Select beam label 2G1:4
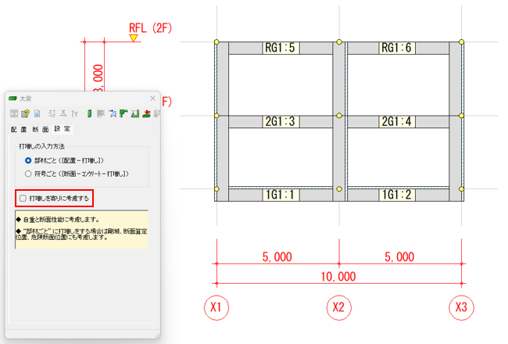The height and width of the screenshot is (344, 508). click(x=396, y=122)
